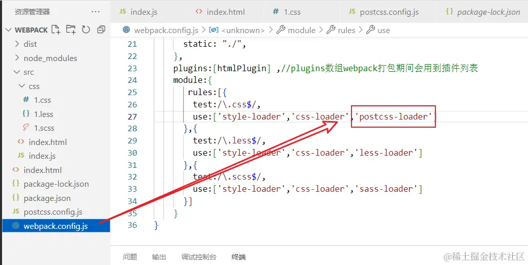Click the green plugins comment on line 23
The image size is (528, 265).
pos(379,68)
